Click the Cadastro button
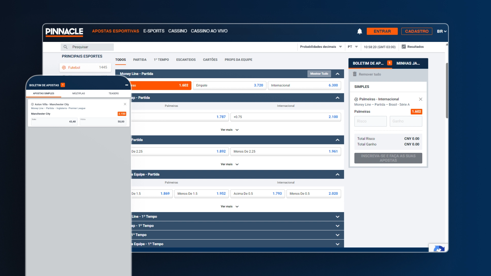The height and width of the screenshot is (276, 491). pyautogui.click(x=417, y=31)
